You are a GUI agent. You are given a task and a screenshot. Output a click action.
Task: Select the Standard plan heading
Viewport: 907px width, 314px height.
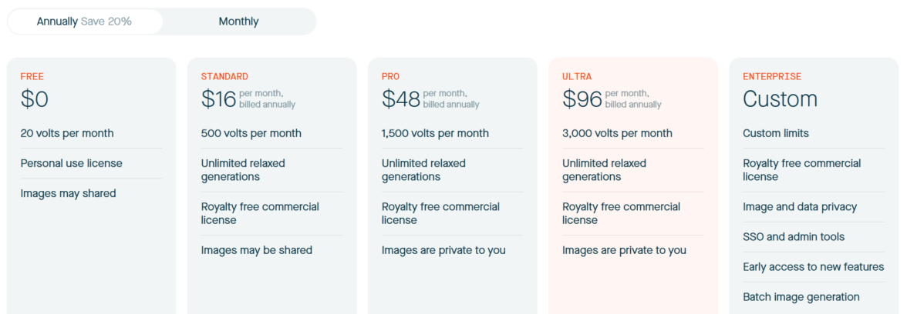point(224,76)
